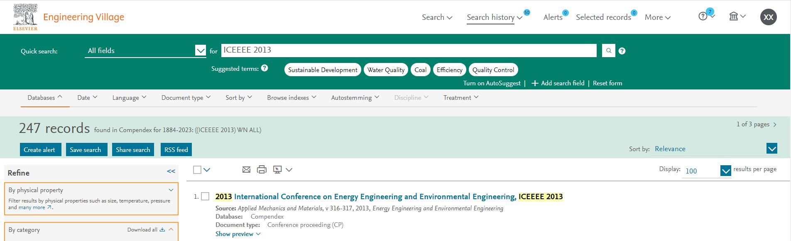The image size is (791, 241).
Task: Download all category data icon
Action: 162,230
